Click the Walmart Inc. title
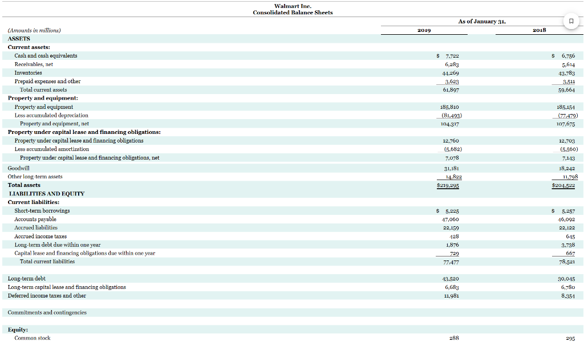Image resolution: width=584 pixels, height=342 pixels. click(x=293, y=6)
